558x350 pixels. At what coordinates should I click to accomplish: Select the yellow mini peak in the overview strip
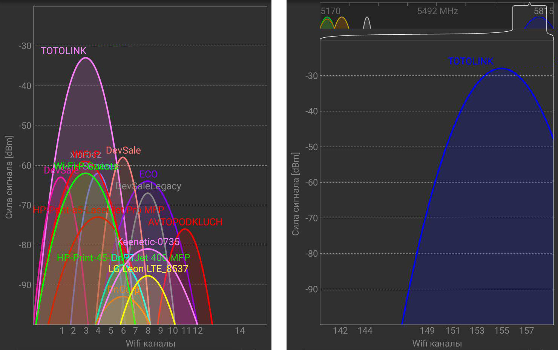pyautogui.click(x=341, y=23)
